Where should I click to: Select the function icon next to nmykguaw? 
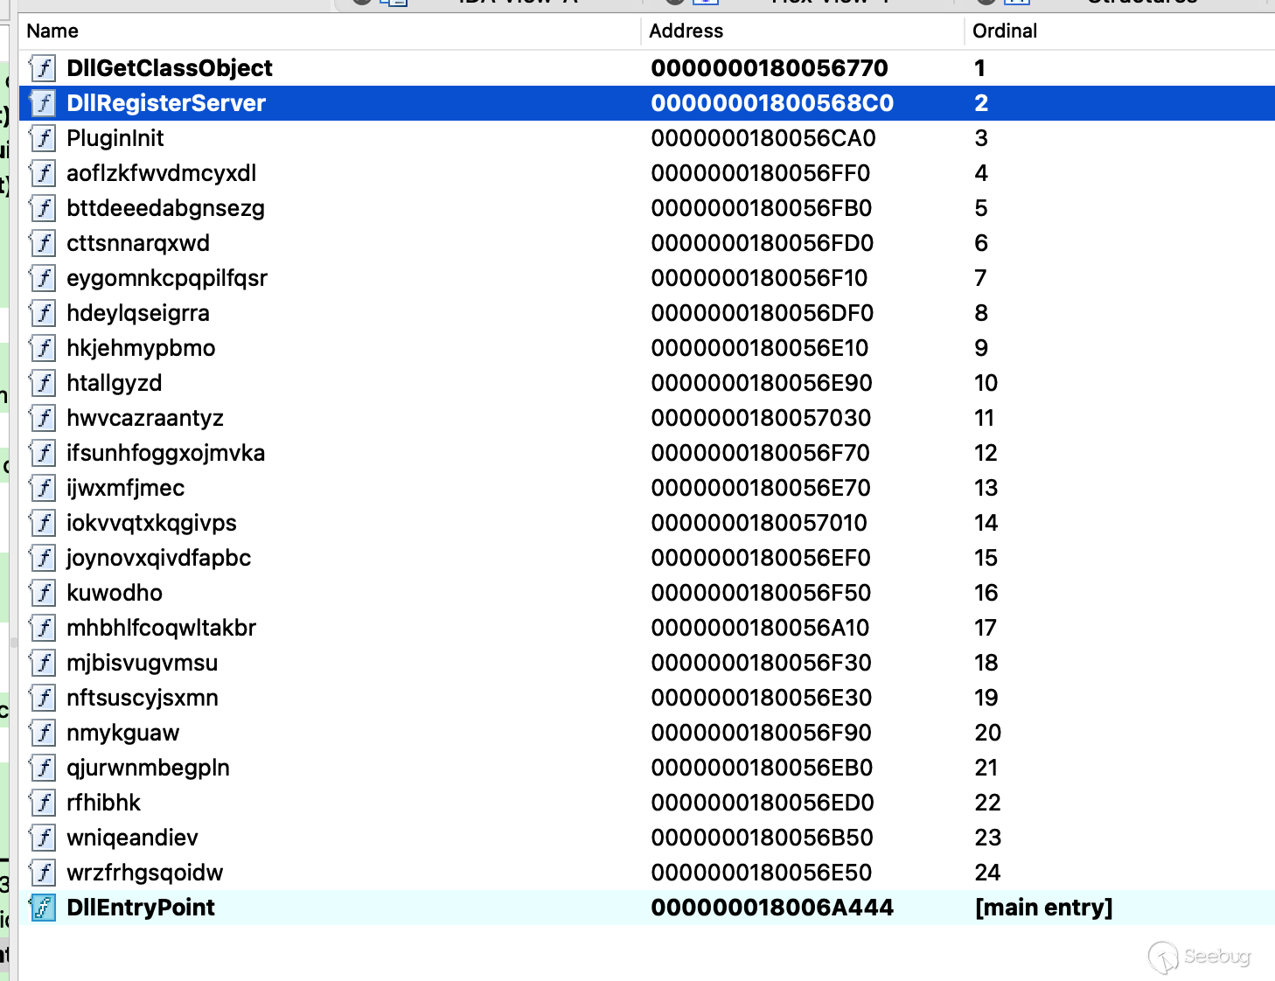pyautogui.click(x=43, y=732)
